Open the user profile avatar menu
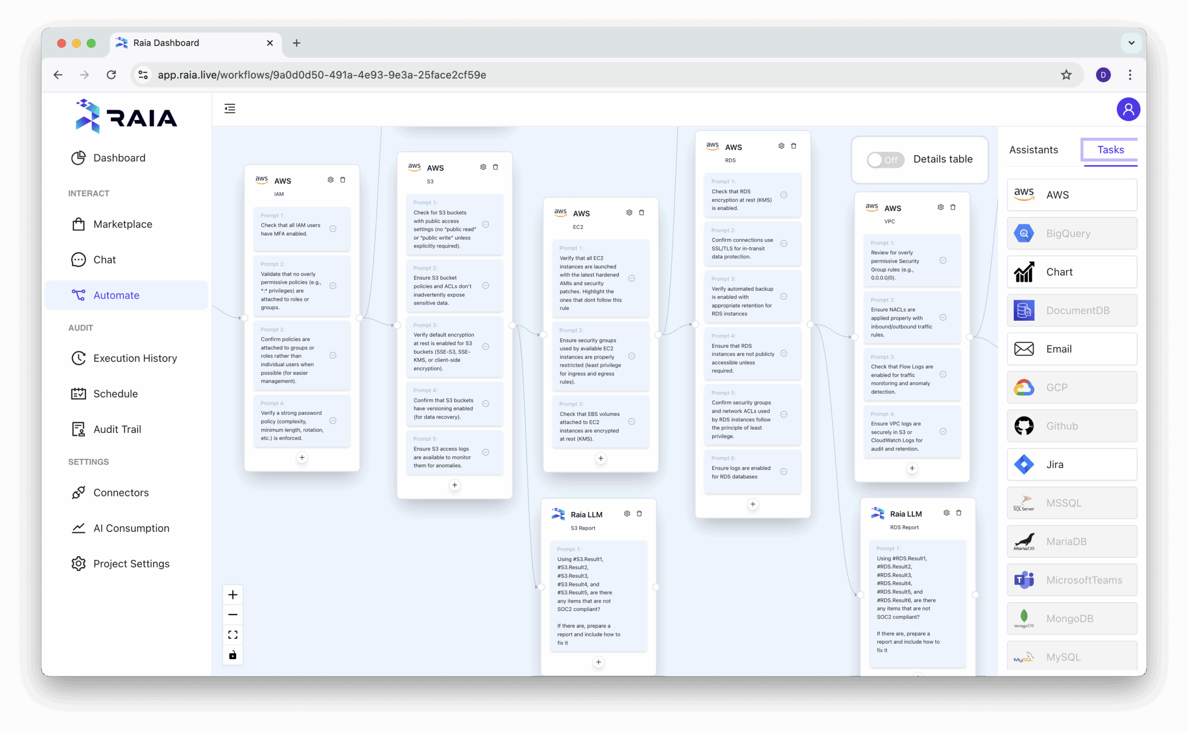The height and width of the screenshot is (731, 1188). [x=1128, y=109]
